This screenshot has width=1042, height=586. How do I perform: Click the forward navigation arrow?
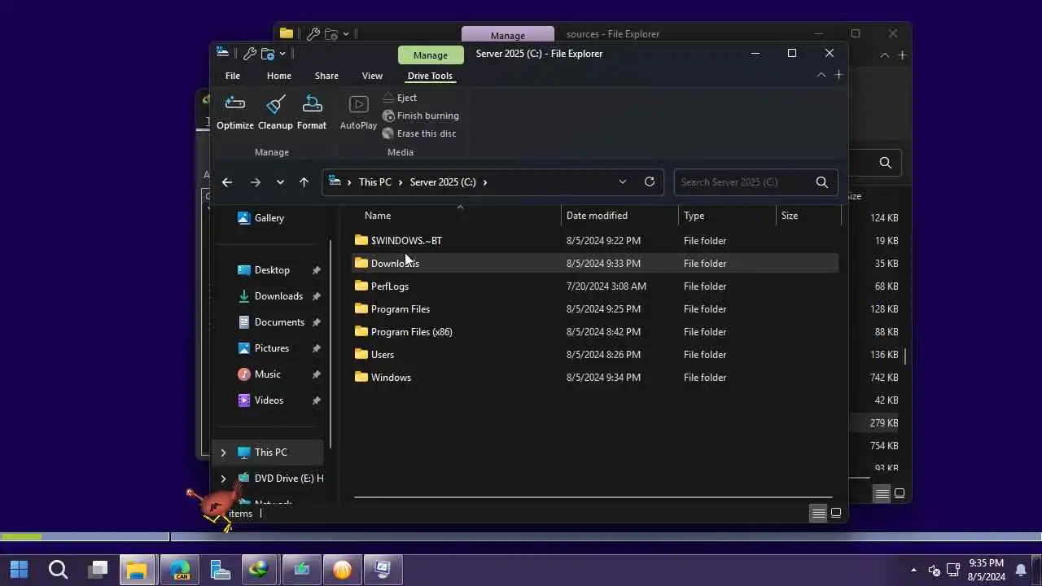click(256, 182)
